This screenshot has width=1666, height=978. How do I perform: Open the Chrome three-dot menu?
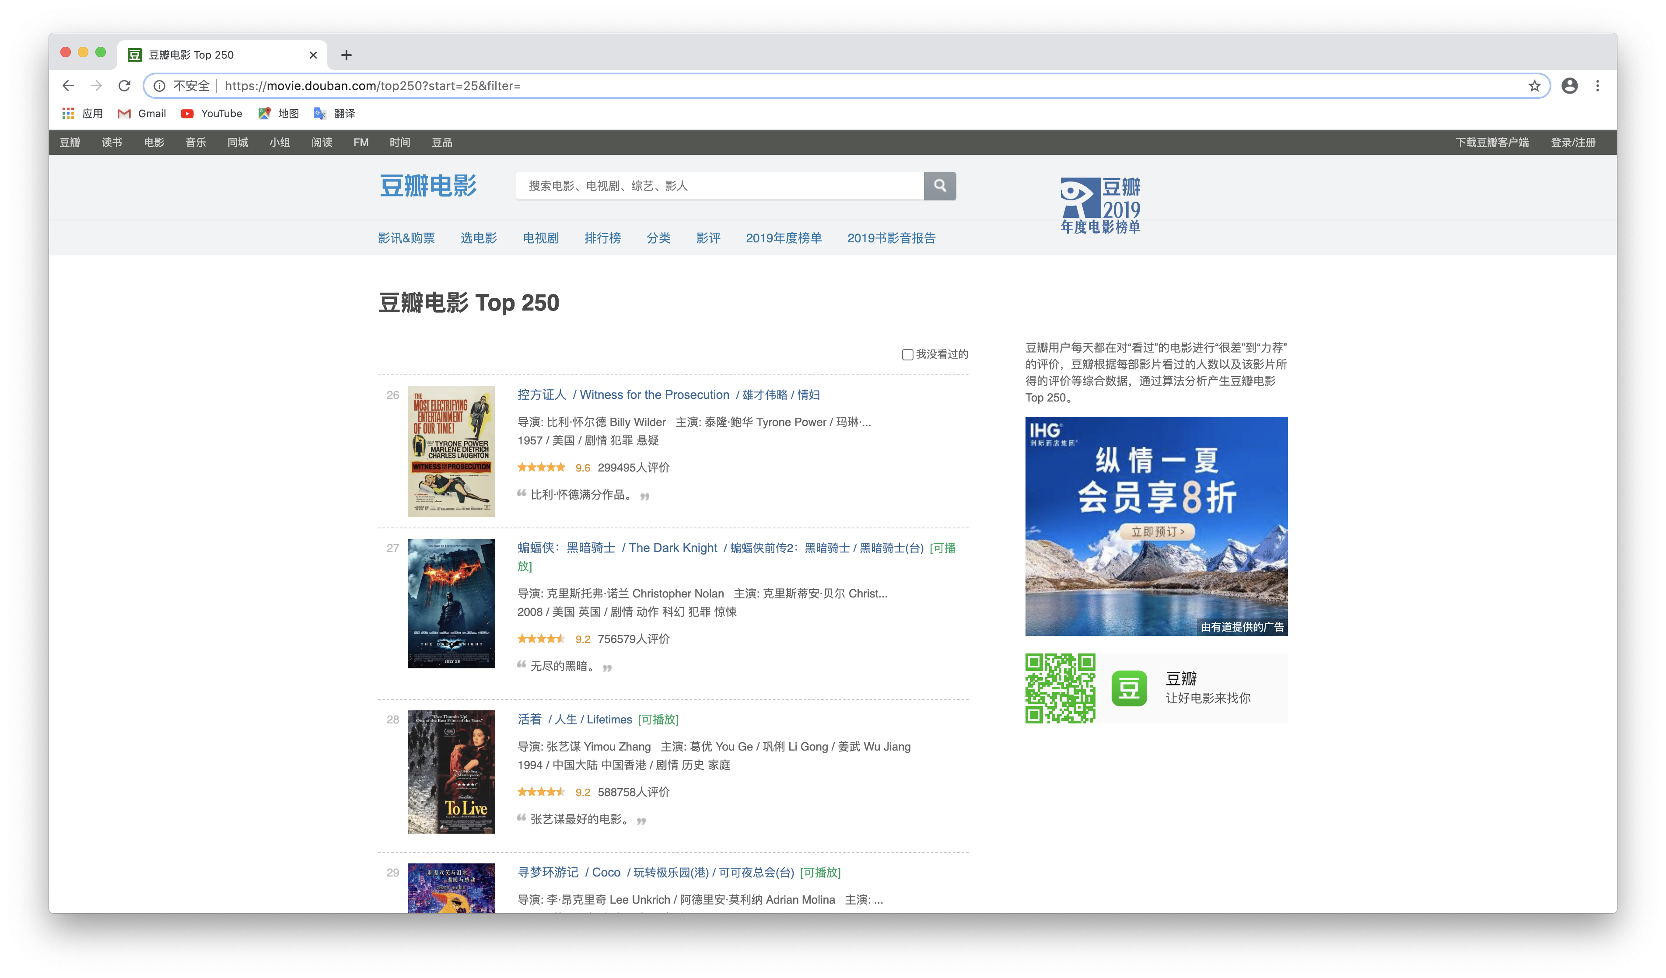[x=1597, y=86]
